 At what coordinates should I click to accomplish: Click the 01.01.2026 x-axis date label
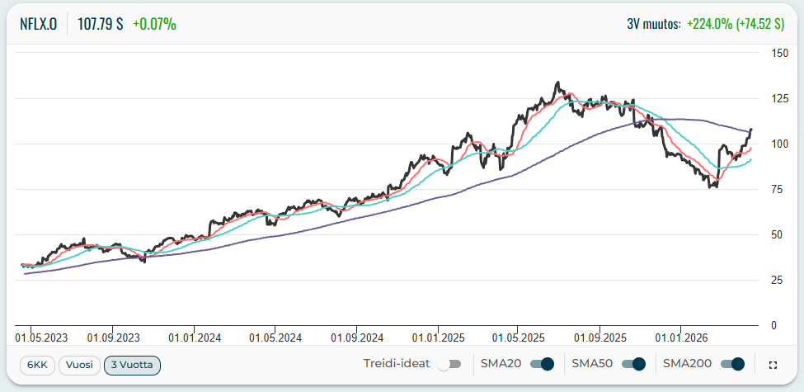coord(681,338)
